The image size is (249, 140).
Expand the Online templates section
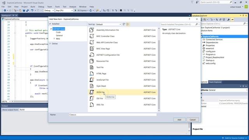coord(50,44)
